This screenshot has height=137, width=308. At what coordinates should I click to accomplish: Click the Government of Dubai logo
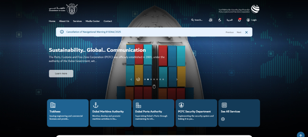coord(63,9)
